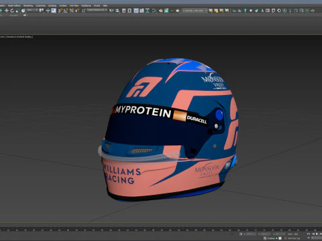This screenshot has width=322, height=241.
Task: Click the Align tool icon
Action: [x=117, y=11]
